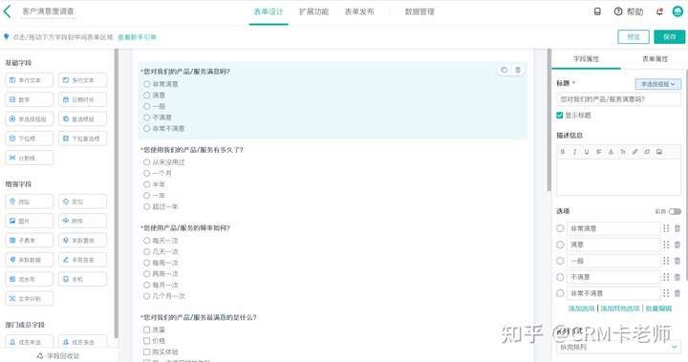Delete the 非常满意 option
Screen dimensions: 688x362
click(x=677, y=228)
